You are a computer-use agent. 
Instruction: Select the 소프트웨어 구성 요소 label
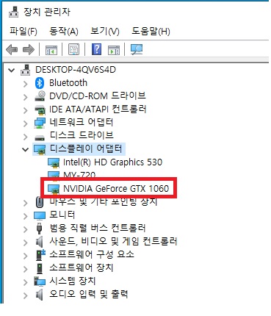click(92, 254)
